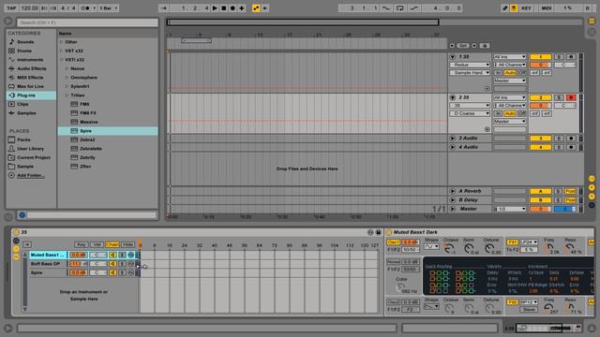
Task: Toggle the Osc1 switch in Spire device
Action: 393,242
